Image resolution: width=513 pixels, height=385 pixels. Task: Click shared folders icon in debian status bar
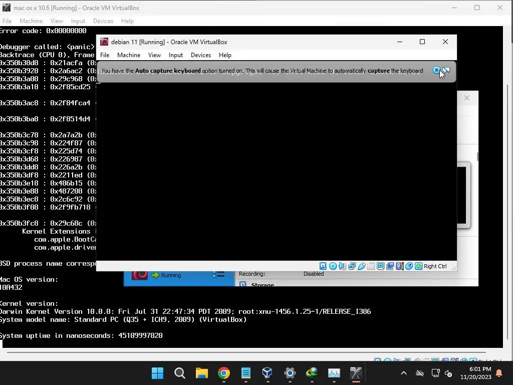(x=371, y=266)
